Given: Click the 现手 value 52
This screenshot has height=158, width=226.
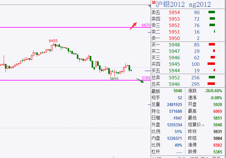Looking at the screenshot, I should (x=180, y=98).
